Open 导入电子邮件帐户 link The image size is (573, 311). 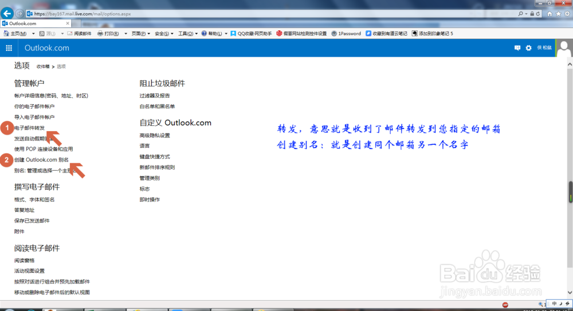pyautogui.click(x=34, y=117)
